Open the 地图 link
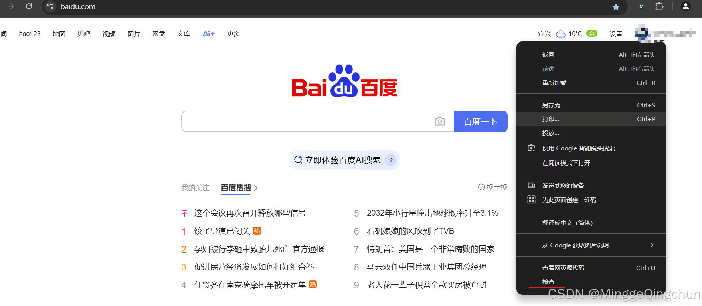Viewport: 702px width, 306px height. pyautogui.click(x=59, y=34)
